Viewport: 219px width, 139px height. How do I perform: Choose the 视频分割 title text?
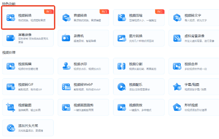point(136,64)
